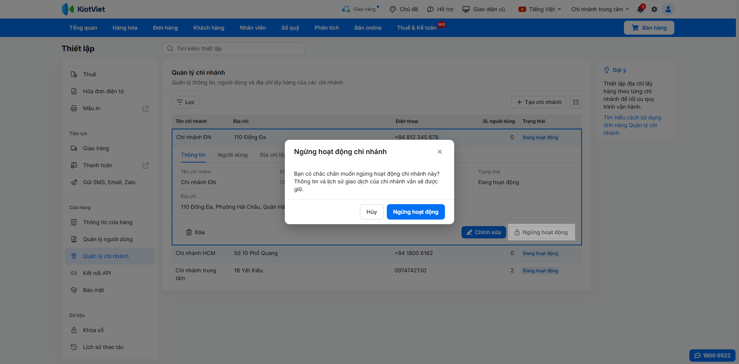Viewport: 739px width, 364px height.
Task: Select the Chi nhánh HCM row
Action: pyautogui.click(x=377, y=253)
